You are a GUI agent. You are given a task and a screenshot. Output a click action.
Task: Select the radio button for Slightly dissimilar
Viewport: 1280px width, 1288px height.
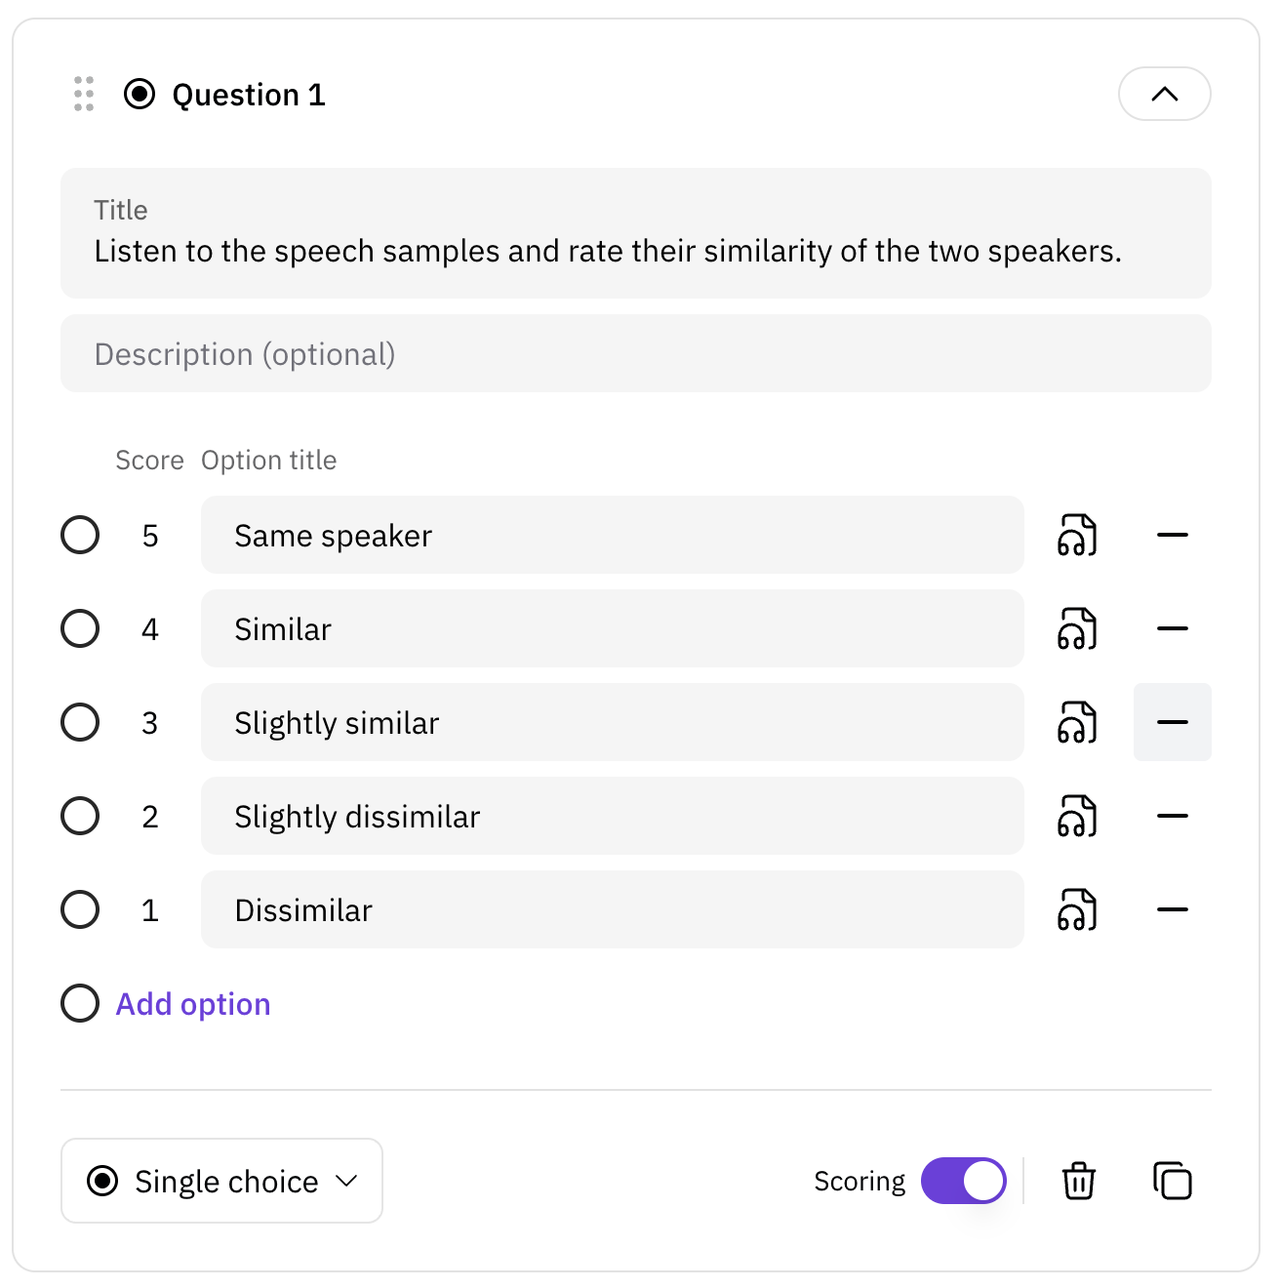click(x=80, y=816)
